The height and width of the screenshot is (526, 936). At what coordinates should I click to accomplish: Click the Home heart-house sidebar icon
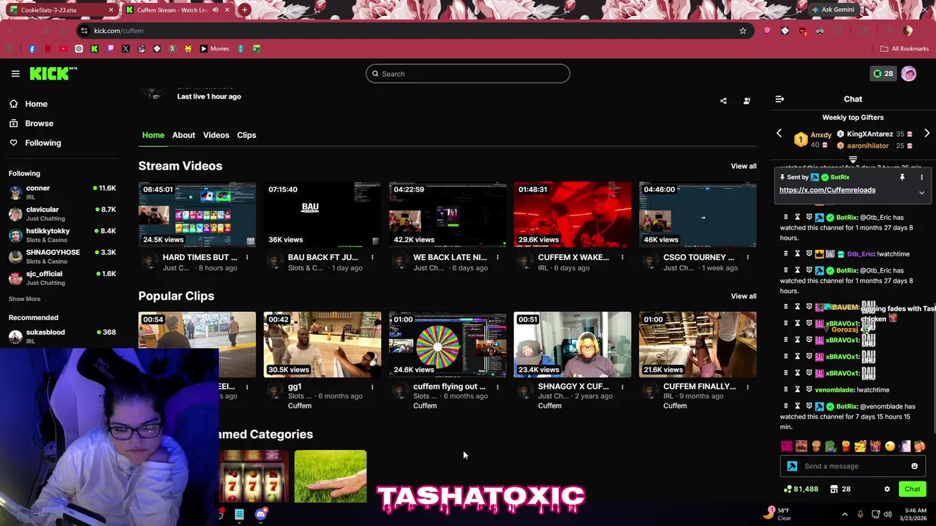[13, 104]
